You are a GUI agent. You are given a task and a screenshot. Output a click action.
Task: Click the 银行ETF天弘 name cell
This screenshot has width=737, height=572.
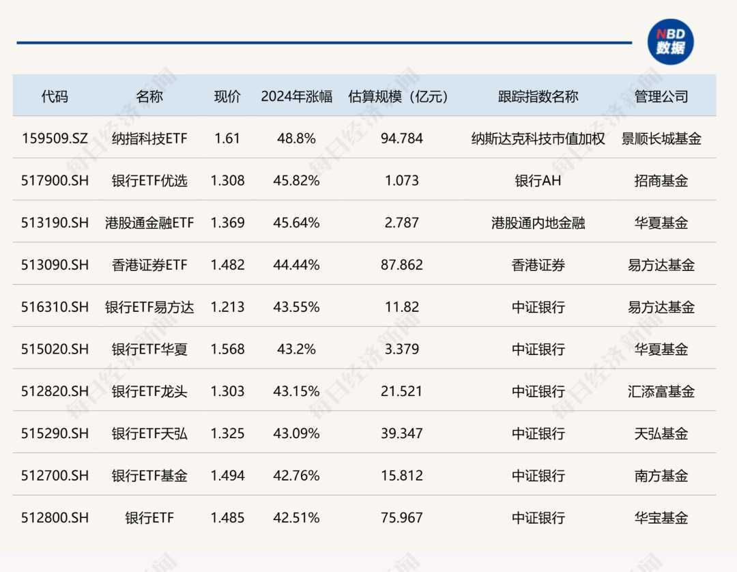(x=149, y=433)
